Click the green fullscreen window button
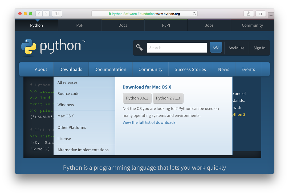289x195 pixels. click(x=31, y=14)
